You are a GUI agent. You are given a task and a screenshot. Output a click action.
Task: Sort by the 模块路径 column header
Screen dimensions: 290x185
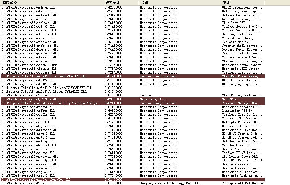click(x=52, y=3)
